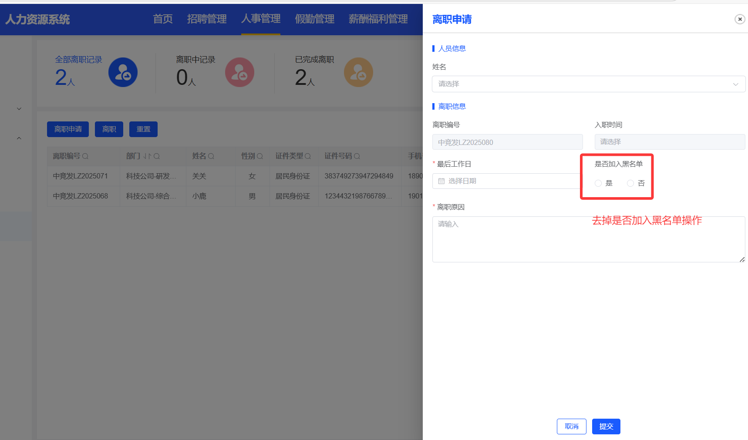This screenshot has width=748, height=440.
Task: Open the 招聘管理 menu
Action: (207, 19)
